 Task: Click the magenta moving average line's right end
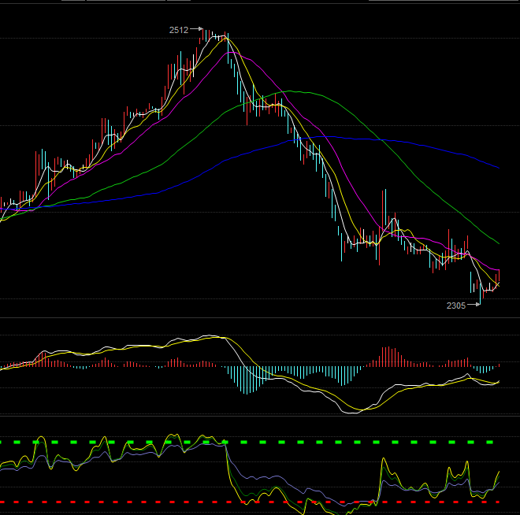[x=499, y=270]
